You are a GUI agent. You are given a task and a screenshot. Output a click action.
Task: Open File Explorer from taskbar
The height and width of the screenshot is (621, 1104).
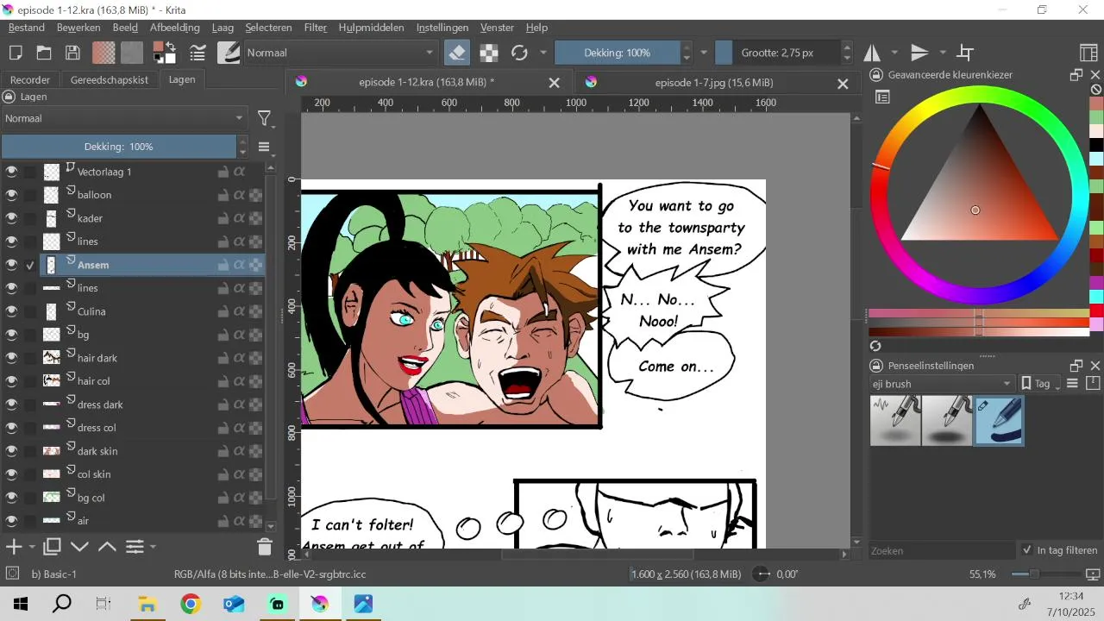(x=147, y=605)
